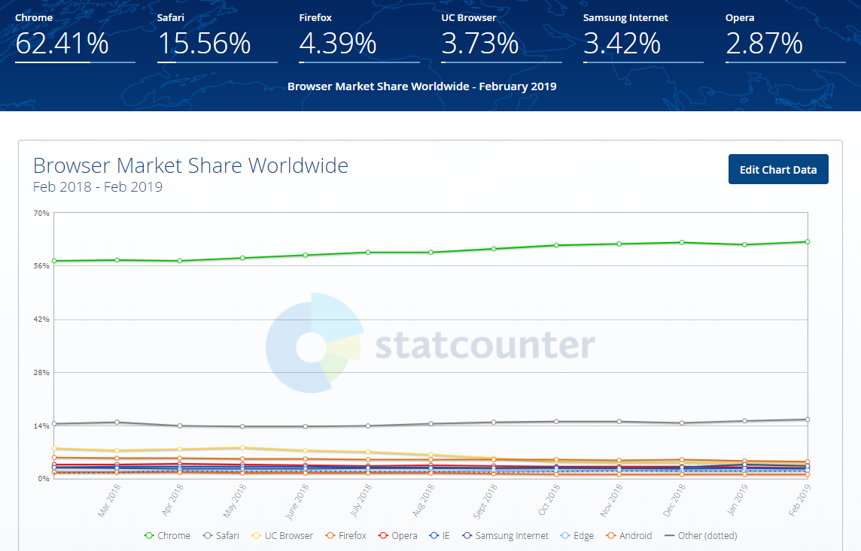Click Chrome's Dec 2018 data point
The image size is (861, 551).
pos(682,242)
